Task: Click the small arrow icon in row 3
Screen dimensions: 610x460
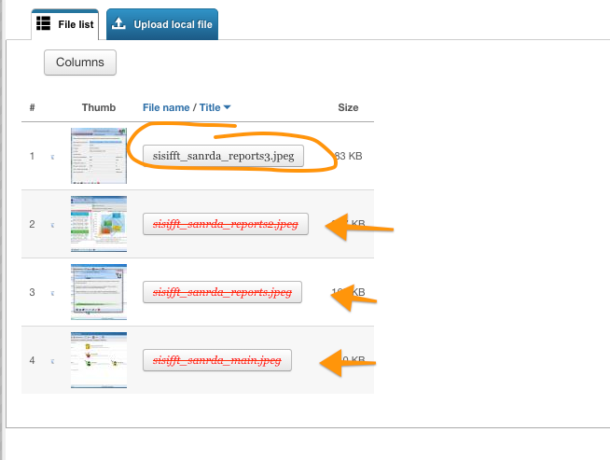Action: (x=52, y=293)
